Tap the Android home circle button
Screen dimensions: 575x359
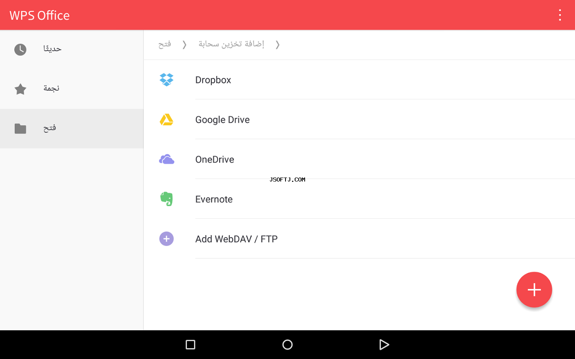click(287, 345)
